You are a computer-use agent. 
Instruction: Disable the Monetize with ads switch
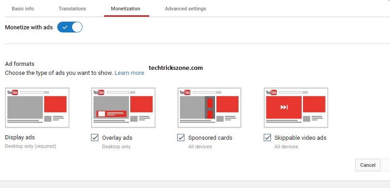click(70, 28)
